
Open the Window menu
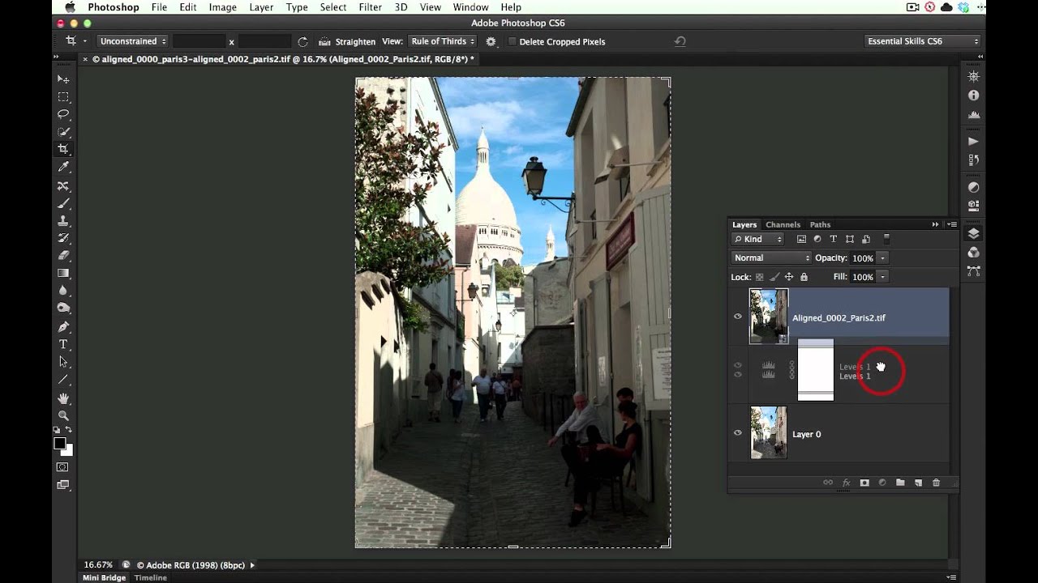point(470,7)
